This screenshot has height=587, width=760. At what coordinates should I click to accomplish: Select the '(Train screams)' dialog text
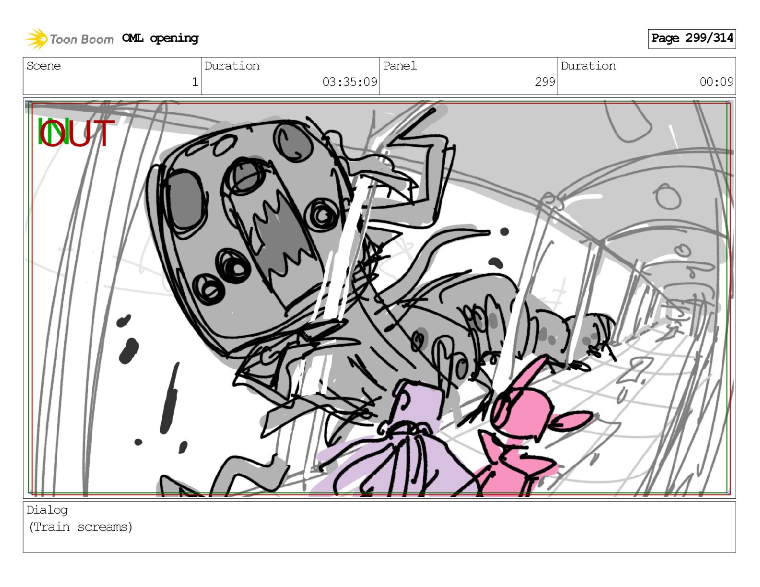(81, 527)
